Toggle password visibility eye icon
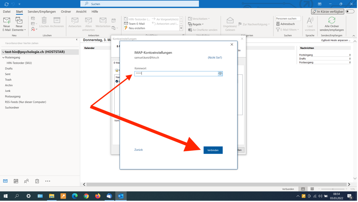Image resolution: width=358 pixels, height=202 pixels. [x=220, y=74]
